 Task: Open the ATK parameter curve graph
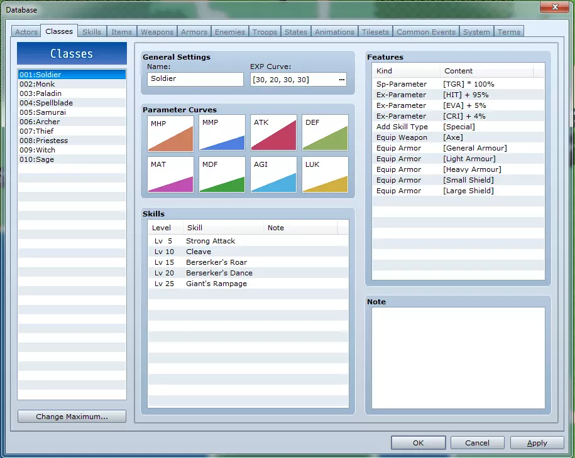273,133
